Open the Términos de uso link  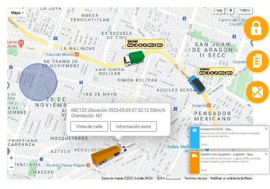pos(195,178)
